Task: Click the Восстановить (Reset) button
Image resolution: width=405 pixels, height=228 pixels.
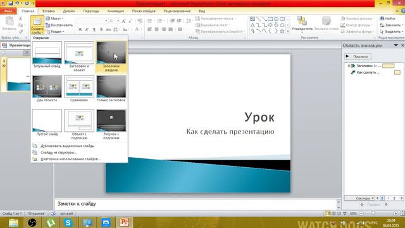Action: tap(59, 25)
